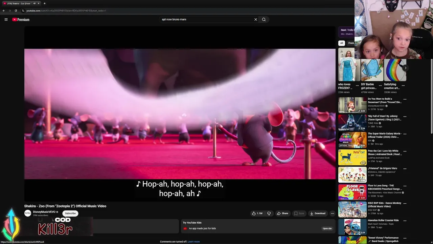
Task: Open options for 'Do You Want to Build a Snowman?'
Action: point(405,99)
